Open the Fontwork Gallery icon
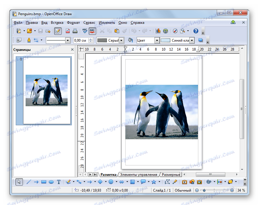This screenshot has height=205, width=259. coord(184,182)
